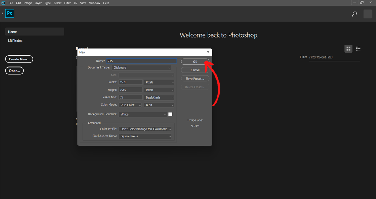
Task: Open the Filter menu
Action: coord(67,3)
